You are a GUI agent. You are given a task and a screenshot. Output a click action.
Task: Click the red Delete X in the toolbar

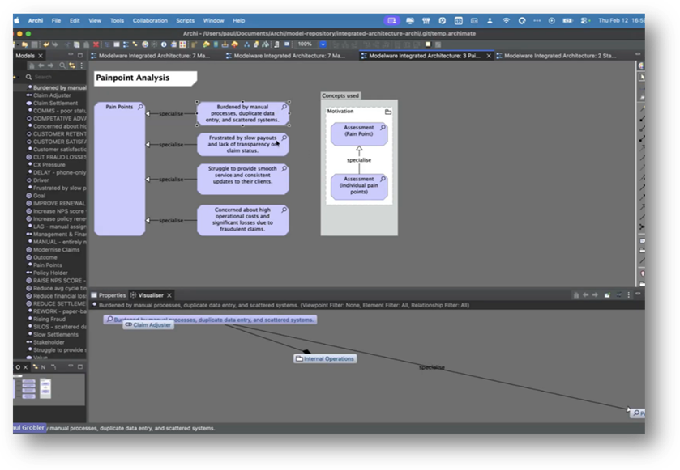tap(96, 44)
